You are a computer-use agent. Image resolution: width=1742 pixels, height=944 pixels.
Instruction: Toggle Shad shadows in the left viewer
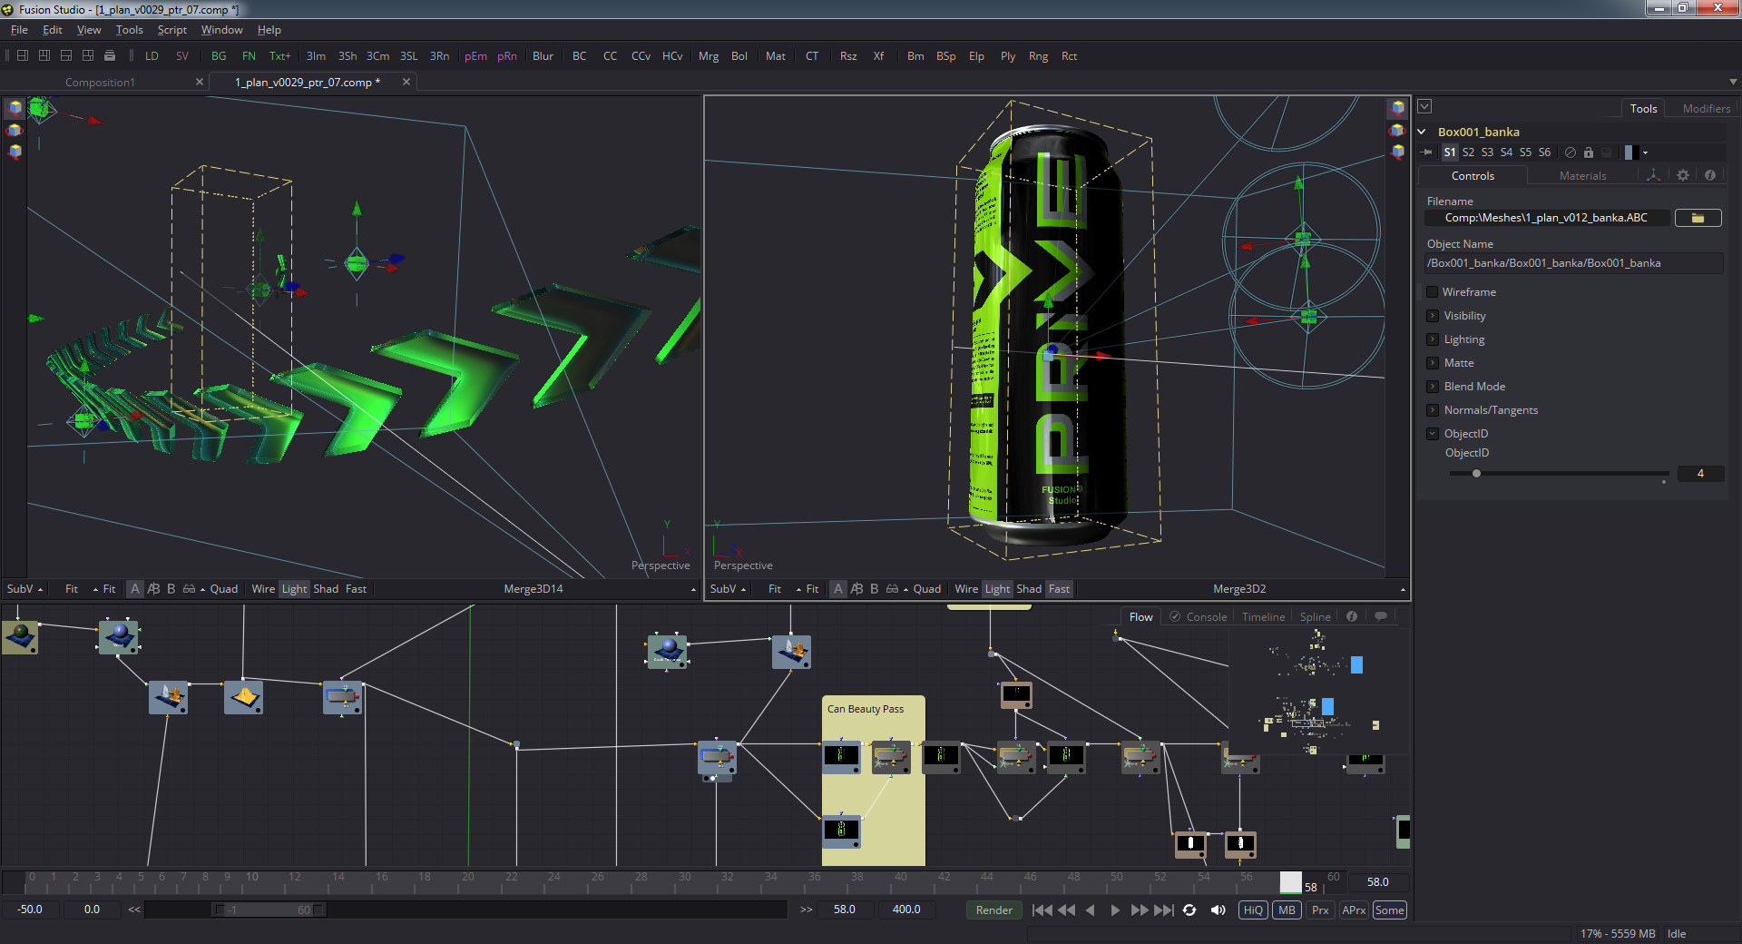326,589
